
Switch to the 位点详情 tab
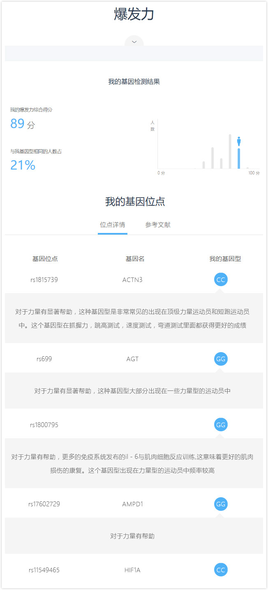click(113, 225)
